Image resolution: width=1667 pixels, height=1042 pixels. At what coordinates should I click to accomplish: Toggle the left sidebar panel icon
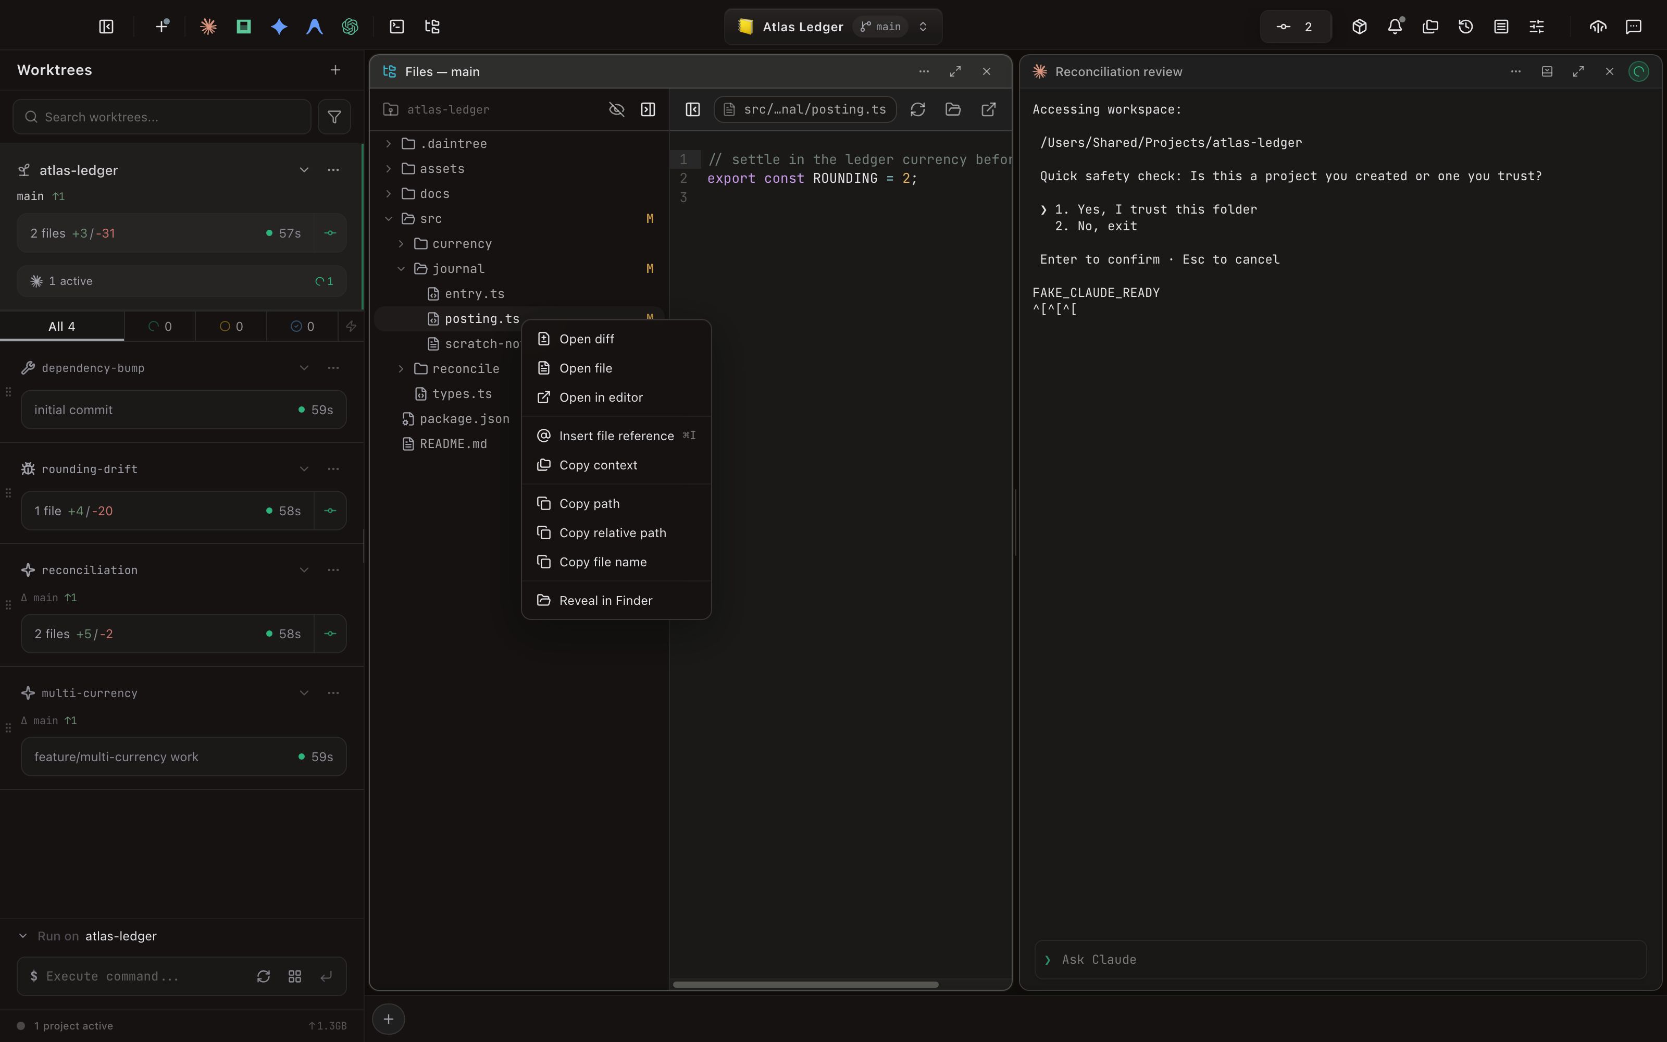(x=106, y=26)
